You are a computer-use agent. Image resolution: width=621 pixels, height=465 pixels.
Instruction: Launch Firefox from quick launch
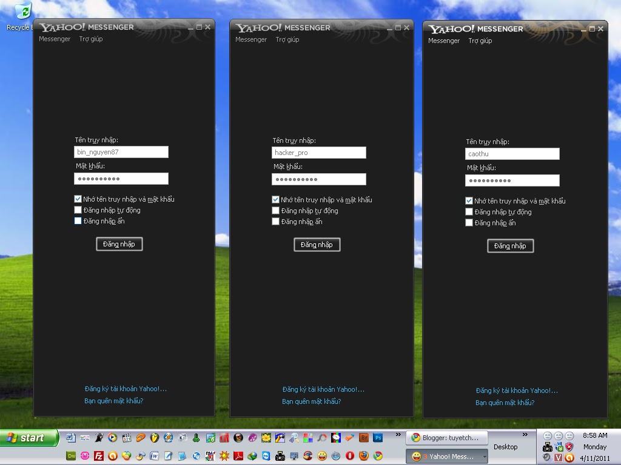point(364,456)
